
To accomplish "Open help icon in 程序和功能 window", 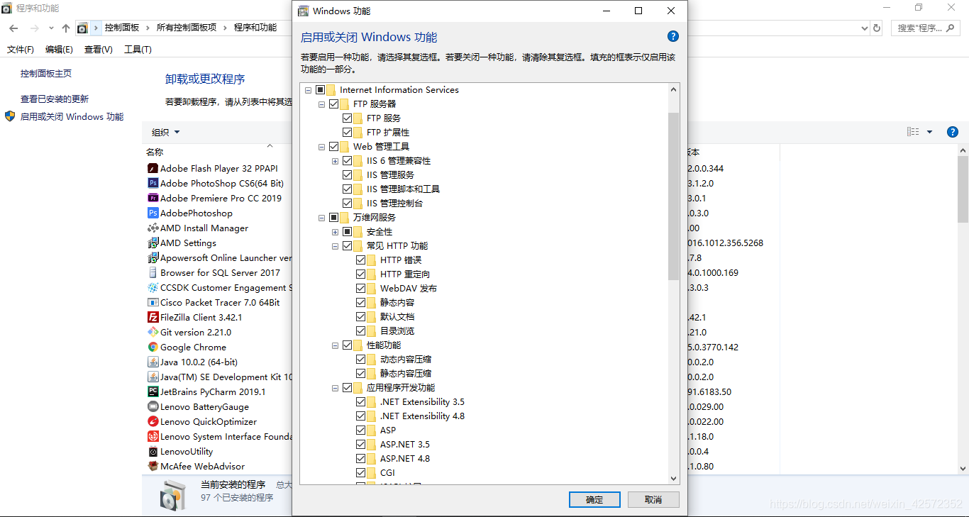I will point(953,132).
